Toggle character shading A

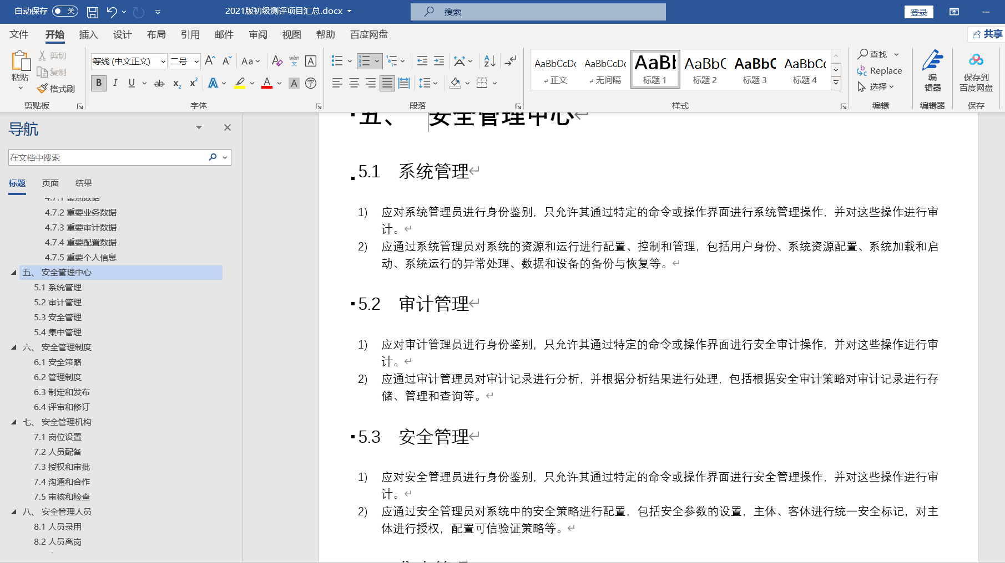(x=294, y=83)
